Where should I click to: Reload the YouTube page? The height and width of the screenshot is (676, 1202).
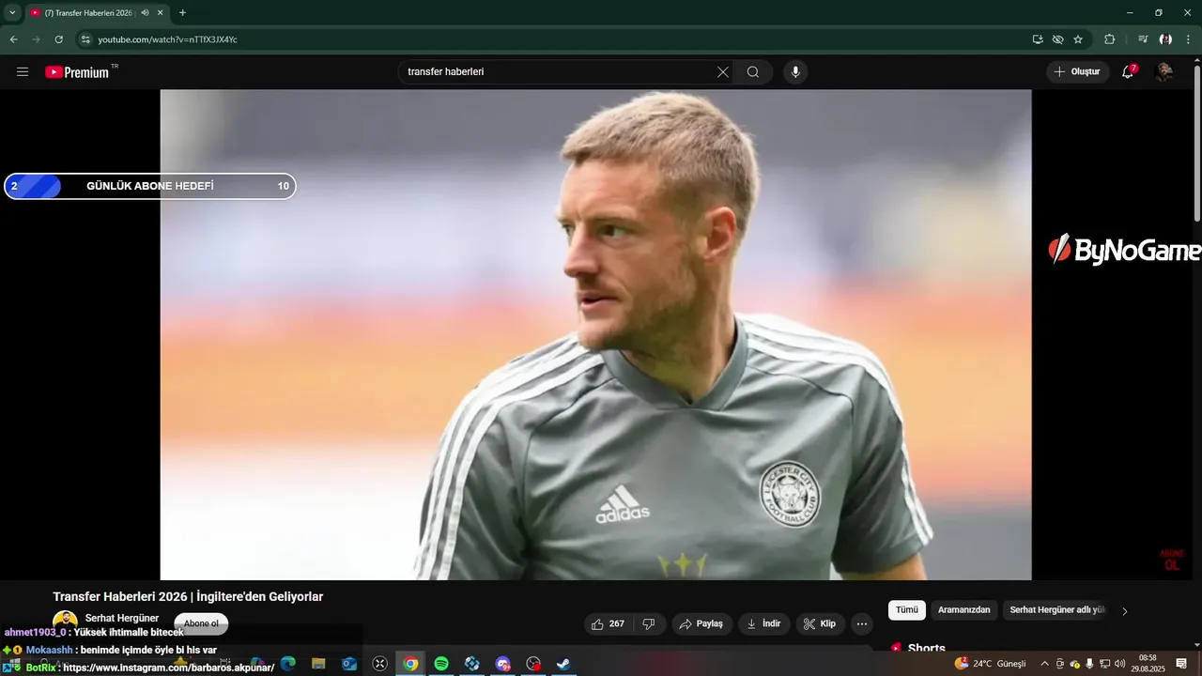pos(58,39)
